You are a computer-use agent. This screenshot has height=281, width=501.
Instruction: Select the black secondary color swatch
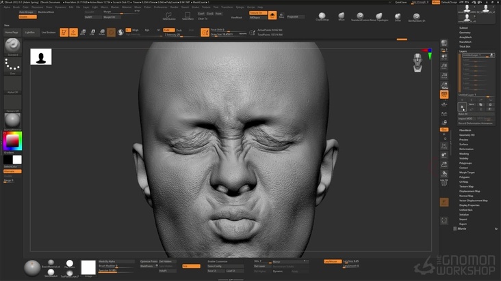point(8,160)
